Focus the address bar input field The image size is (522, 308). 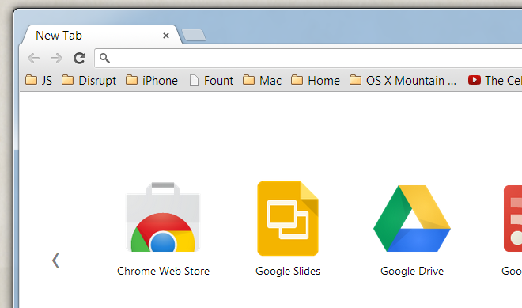tap(308, 58)
